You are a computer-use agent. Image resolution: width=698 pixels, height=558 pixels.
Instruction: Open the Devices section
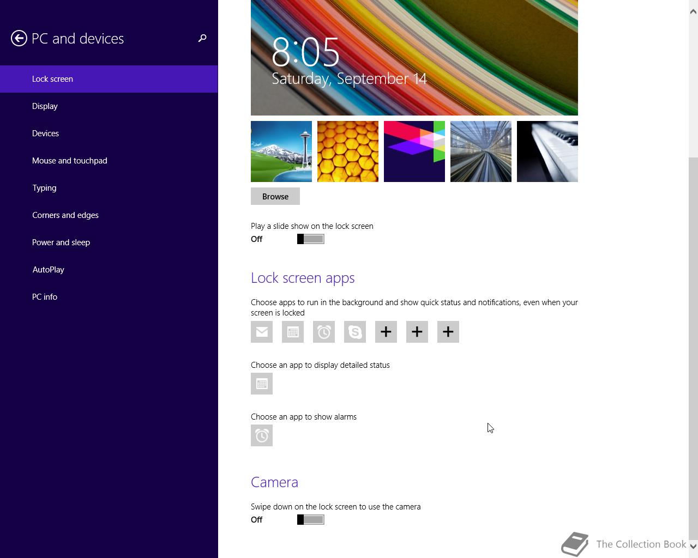point(109,134)
